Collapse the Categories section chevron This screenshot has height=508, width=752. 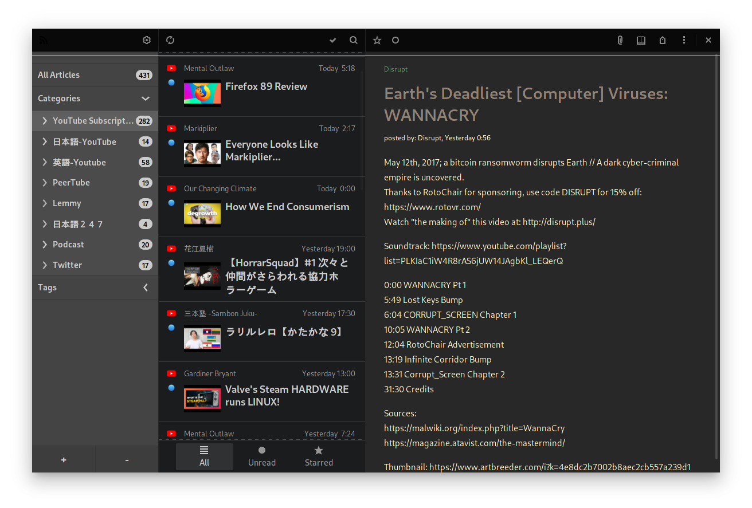click(146, 99)
